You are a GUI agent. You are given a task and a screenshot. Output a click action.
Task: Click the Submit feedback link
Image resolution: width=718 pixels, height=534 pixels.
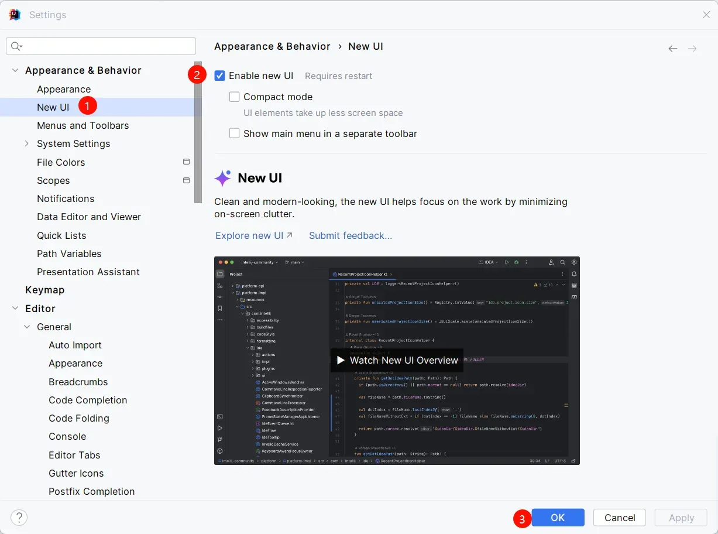pos(351,235)
